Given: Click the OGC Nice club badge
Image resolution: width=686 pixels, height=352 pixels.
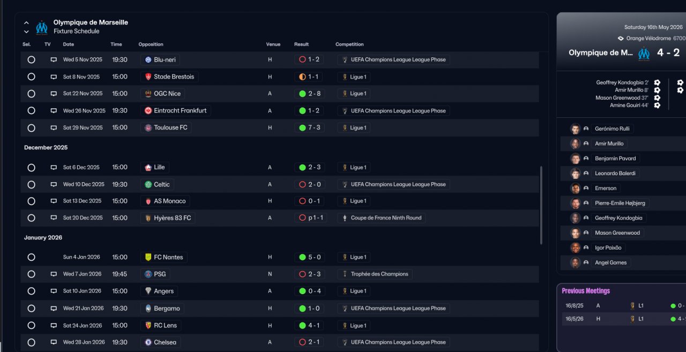Looking at the screenshot, I should [x=148, y=94].
